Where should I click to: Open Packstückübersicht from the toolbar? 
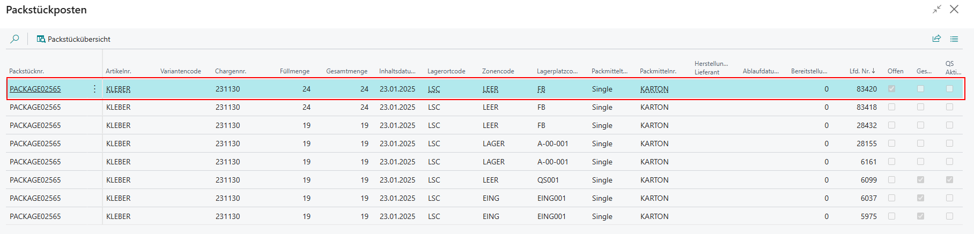(73, 39)
